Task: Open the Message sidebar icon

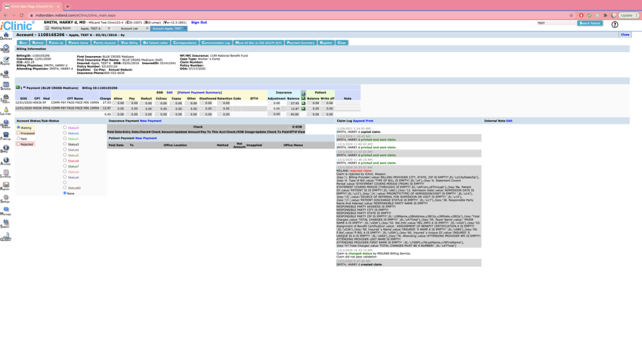Action: pyautogui.click(x=6, y=211)
